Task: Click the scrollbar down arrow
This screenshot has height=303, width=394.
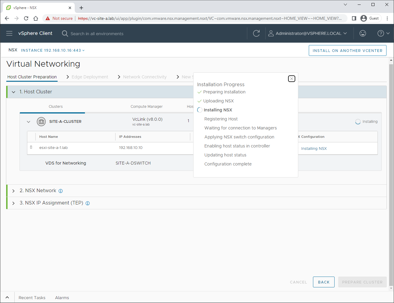Action: (x=391, y=289)
